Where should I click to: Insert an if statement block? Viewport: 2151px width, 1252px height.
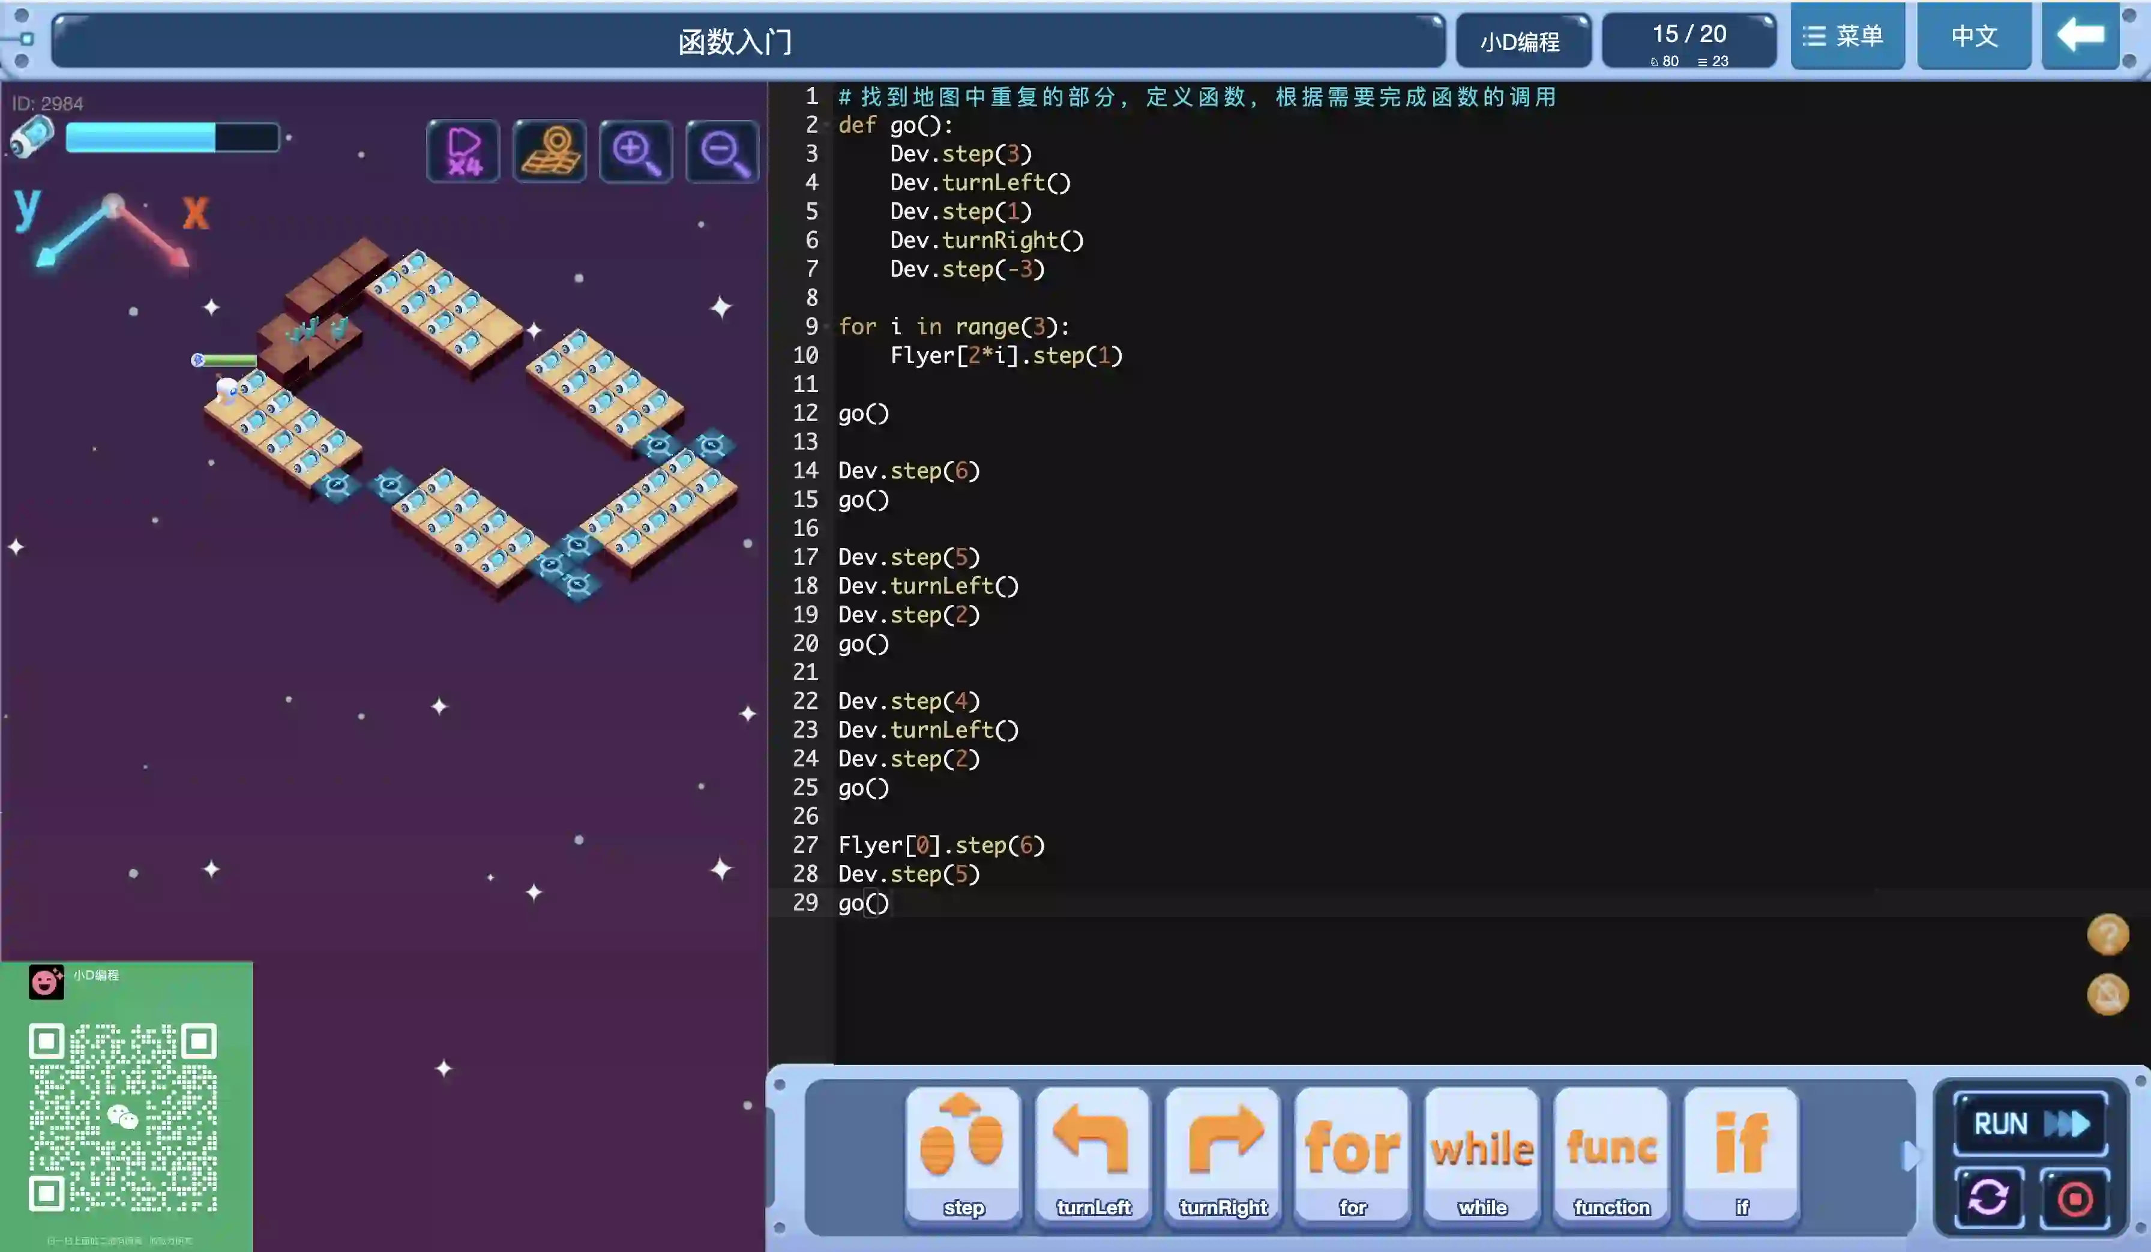1741,1154
